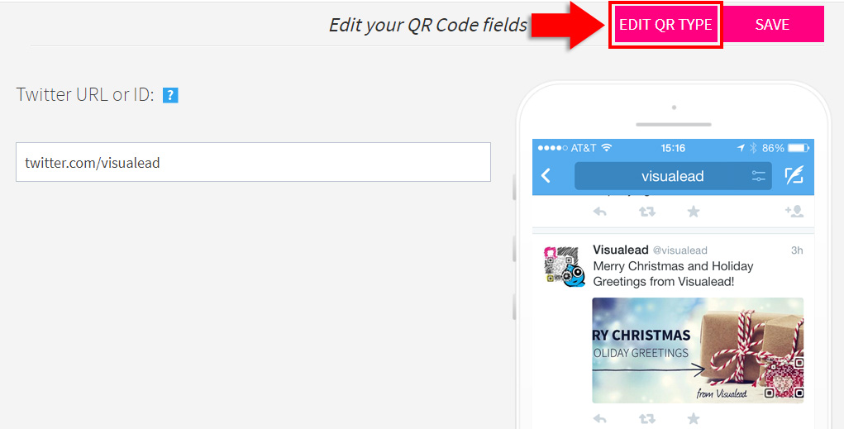The height and width of the screenshot is (429, 844).
Task: Tap the filter sliders icon in search bar
Action: pyautogui.click(x=758, y=175)
